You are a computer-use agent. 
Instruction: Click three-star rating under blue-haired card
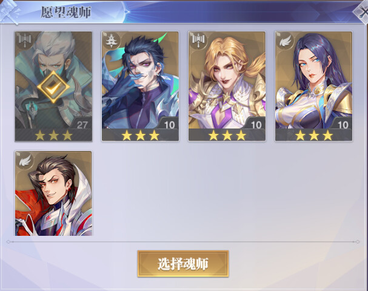(140, 135)
